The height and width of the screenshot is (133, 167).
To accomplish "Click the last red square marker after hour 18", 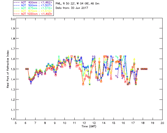I will tap(147, 69).
